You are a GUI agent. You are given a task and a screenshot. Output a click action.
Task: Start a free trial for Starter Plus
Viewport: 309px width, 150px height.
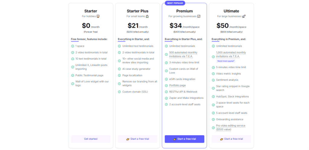(137, 139)
